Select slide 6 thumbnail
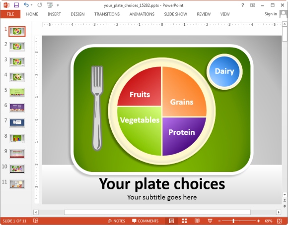Image resolution: width=288 pixels, height=225 pixels. click(x=17, y=108)
